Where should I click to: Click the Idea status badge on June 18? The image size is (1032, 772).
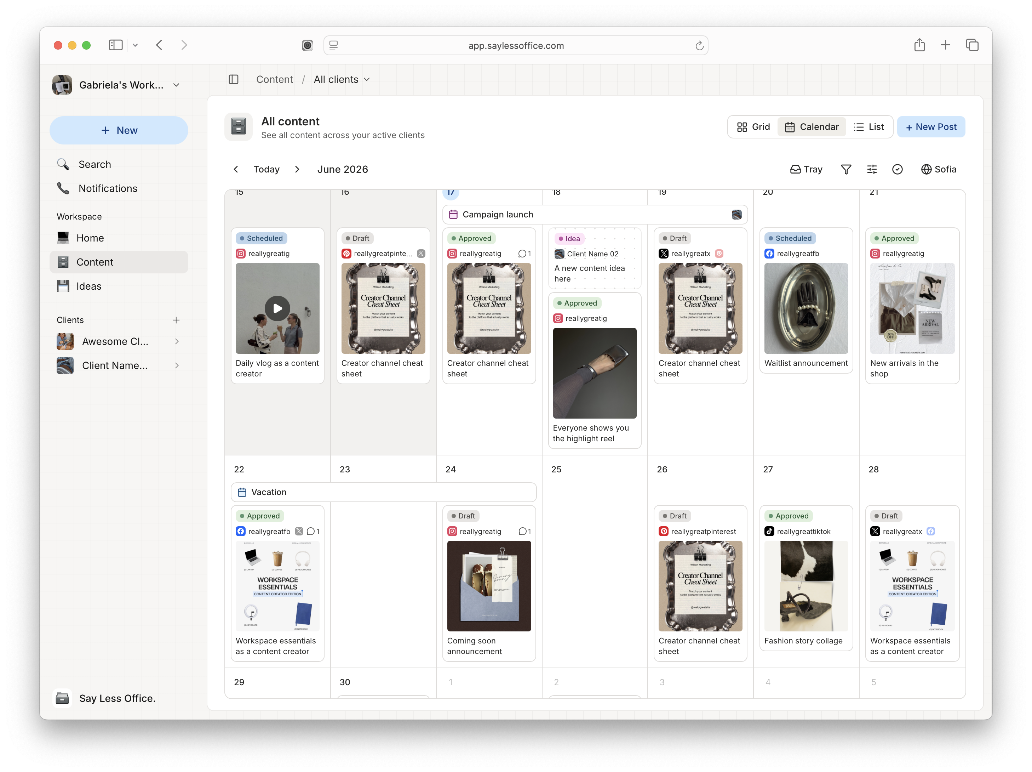tap(569, 239)
